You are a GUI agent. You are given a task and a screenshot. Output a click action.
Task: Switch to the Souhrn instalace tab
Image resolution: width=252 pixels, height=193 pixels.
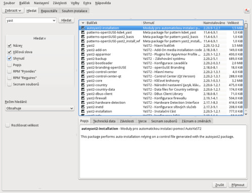click(75, 11)
